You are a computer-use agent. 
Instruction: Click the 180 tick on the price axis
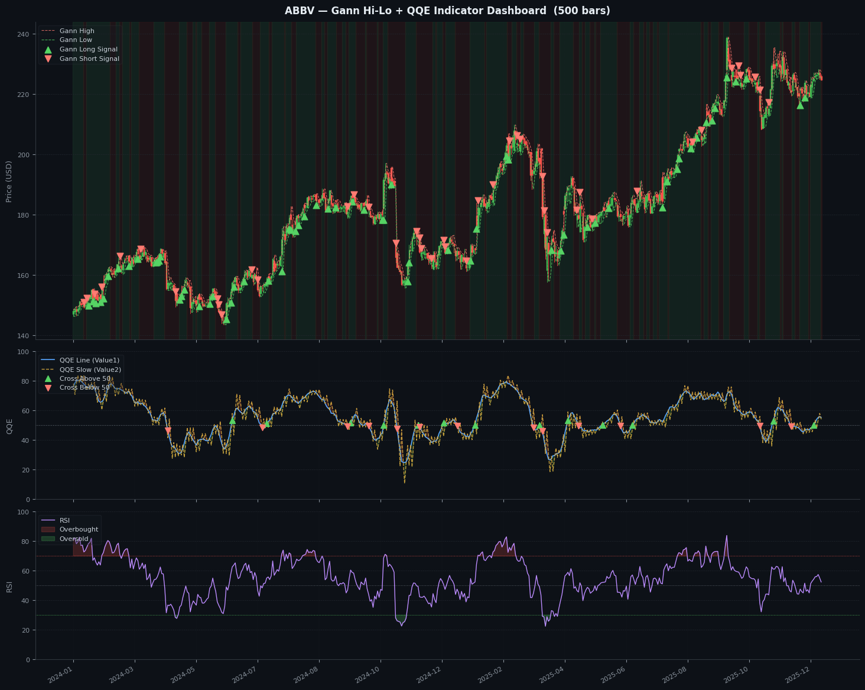coord(22,215)
